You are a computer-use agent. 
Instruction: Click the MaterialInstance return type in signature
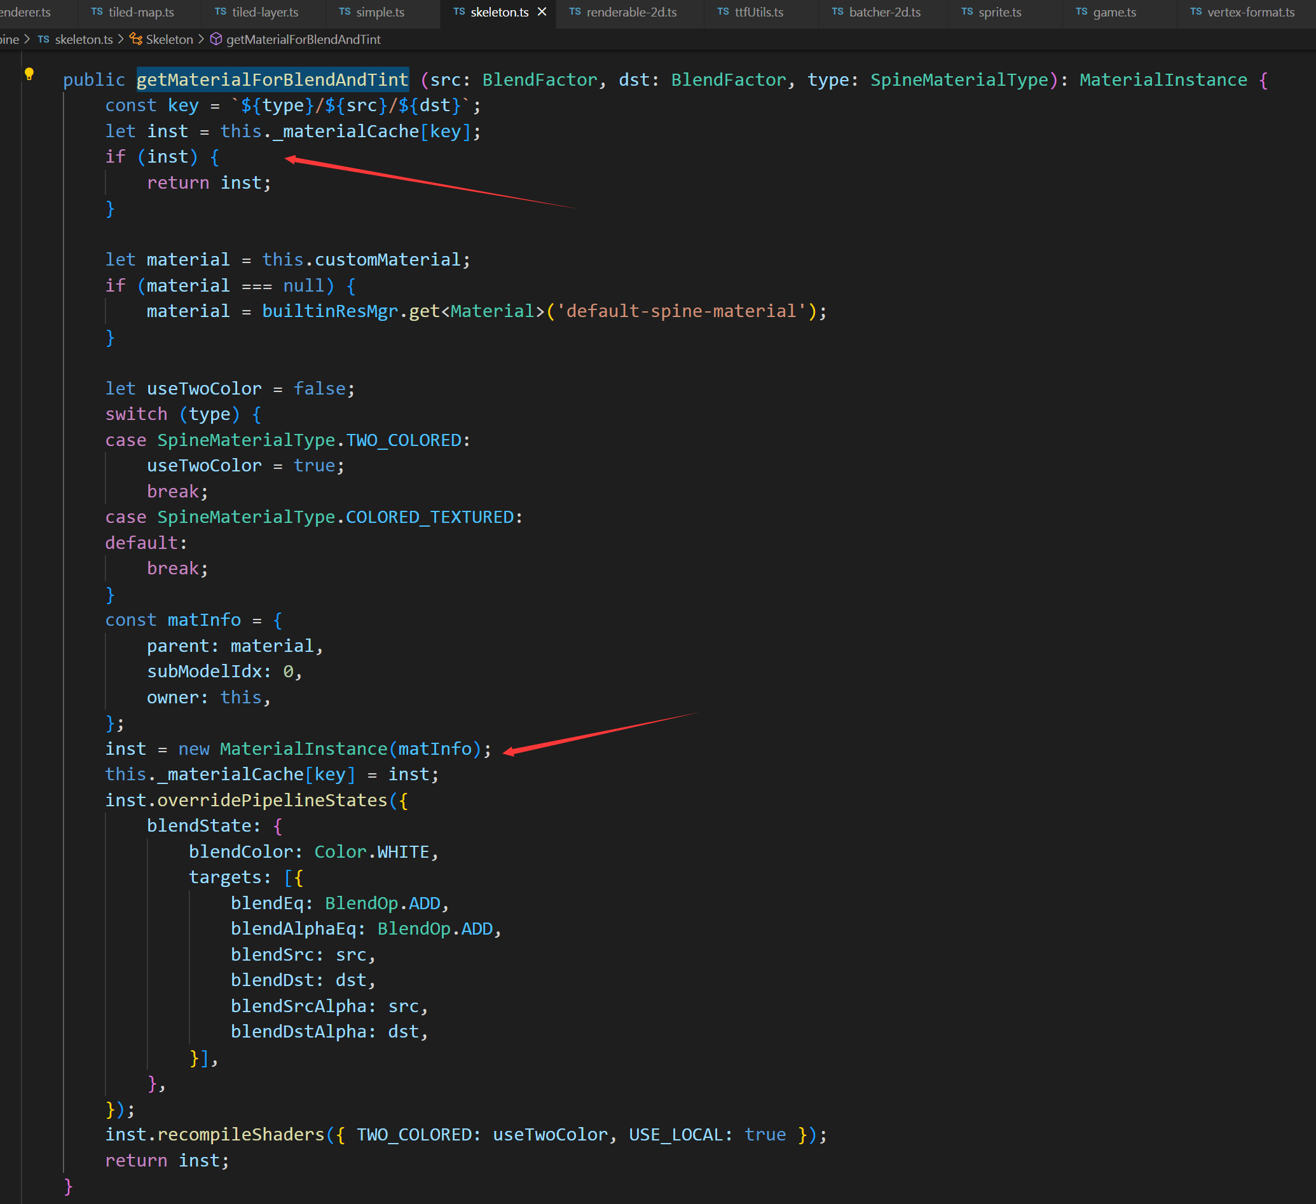click(x=1163, y=79)
